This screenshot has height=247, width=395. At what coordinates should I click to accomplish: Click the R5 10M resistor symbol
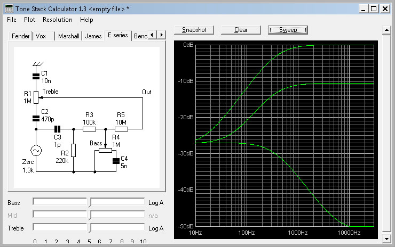(121, 128)
